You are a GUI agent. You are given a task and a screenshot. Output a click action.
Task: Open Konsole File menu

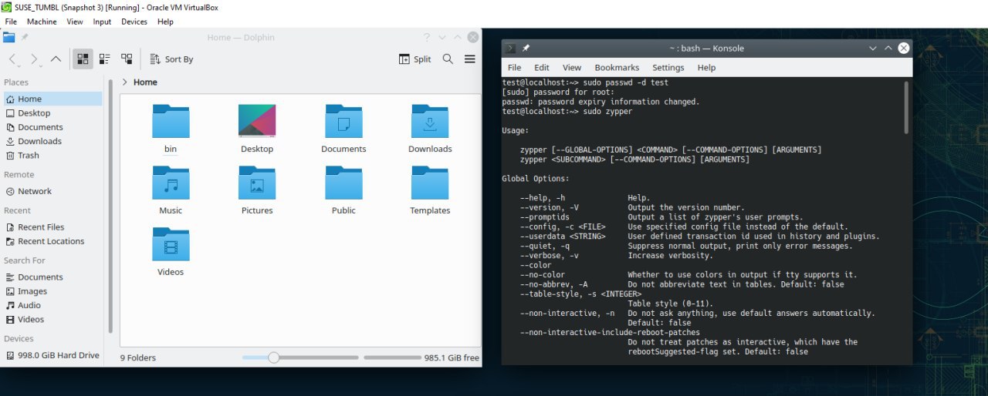click(514, 68)
